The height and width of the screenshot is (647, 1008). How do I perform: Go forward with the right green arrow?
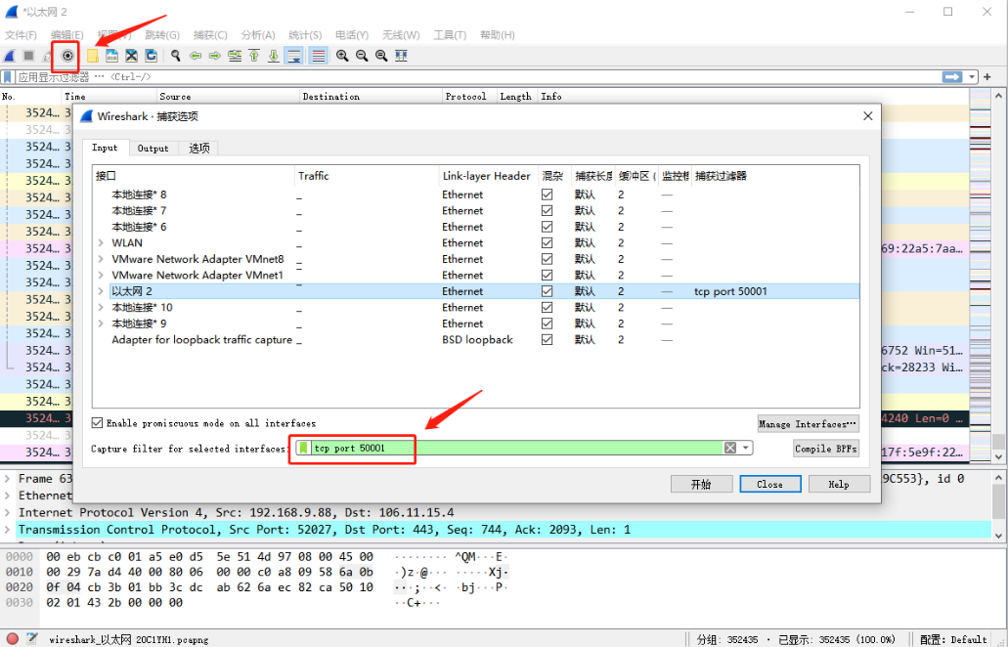[x=215, y=56]
